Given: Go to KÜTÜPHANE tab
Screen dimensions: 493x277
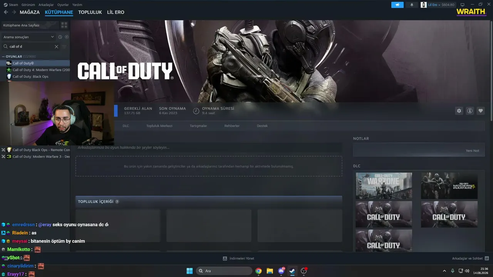Looking at the screenshot, I should (59, 12).
